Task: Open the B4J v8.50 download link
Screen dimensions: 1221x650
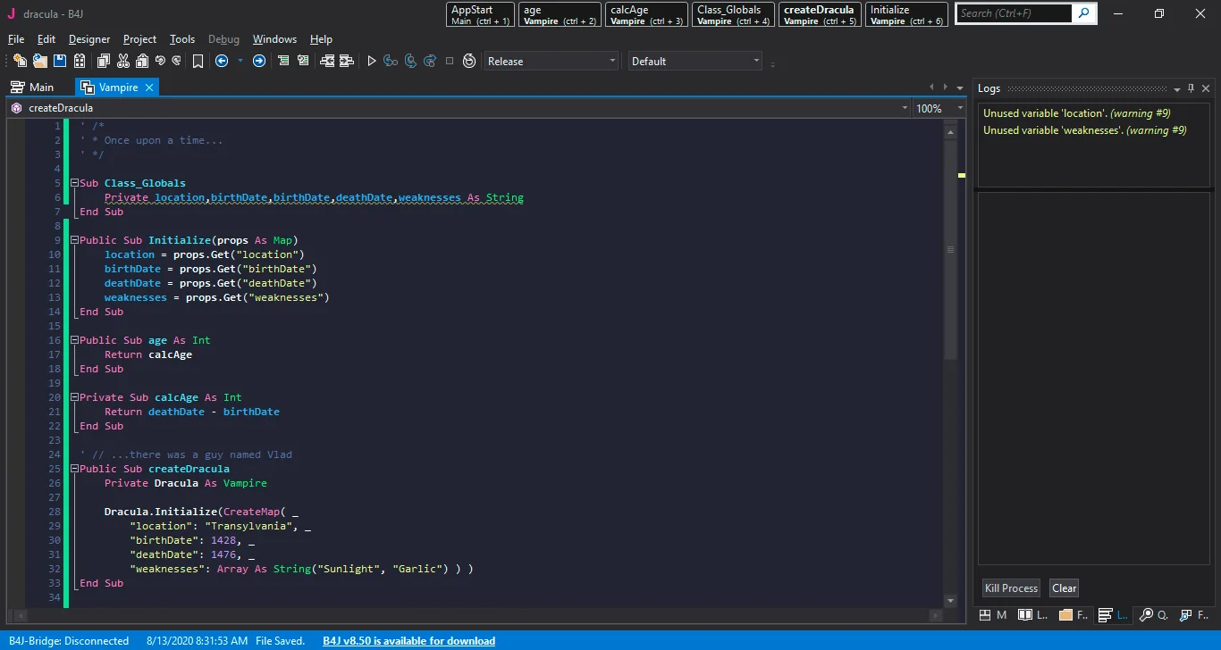Action: coord(408,640)
